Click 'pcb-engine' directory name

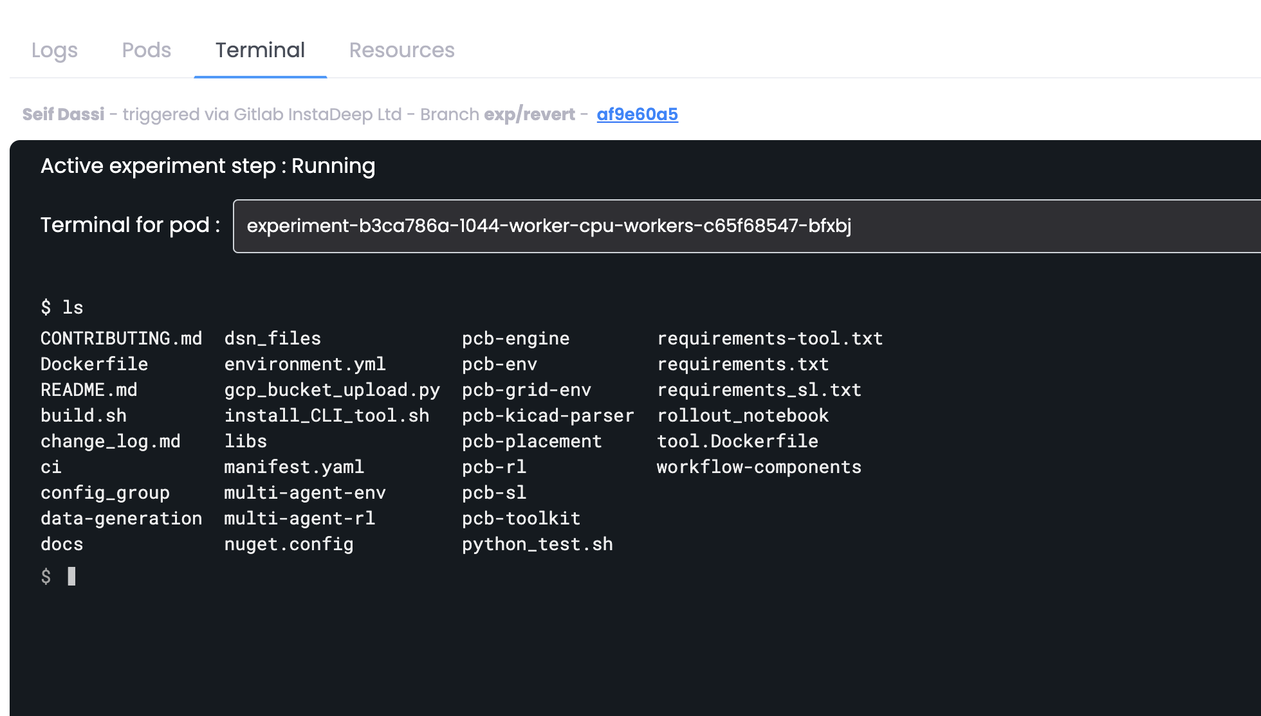pyautogui.click(x=516, y=338)
